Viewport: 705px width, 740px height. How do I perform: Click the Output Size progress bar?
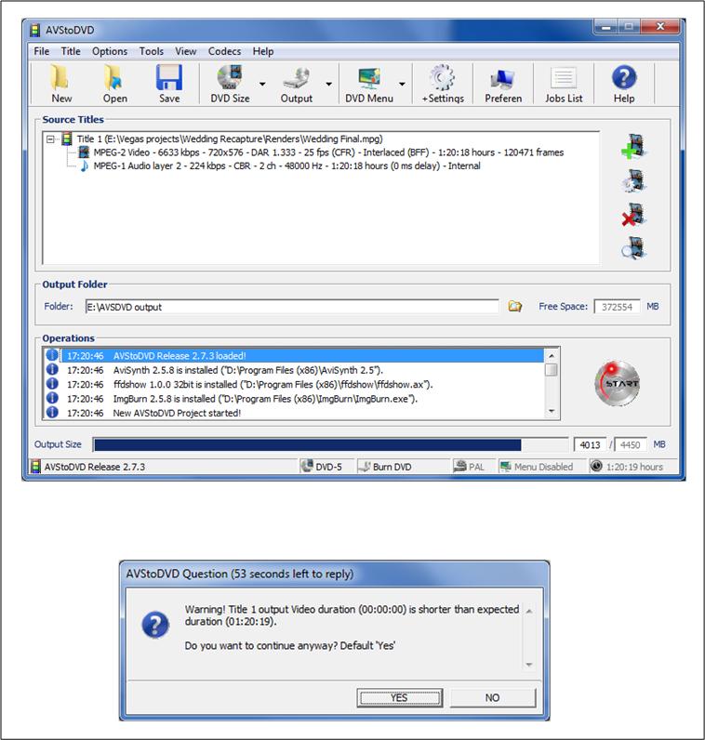330,444
